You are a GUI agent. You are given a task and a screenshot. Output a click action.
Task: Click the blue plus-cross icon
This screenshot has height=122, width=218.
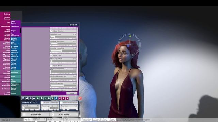[56, 98]
